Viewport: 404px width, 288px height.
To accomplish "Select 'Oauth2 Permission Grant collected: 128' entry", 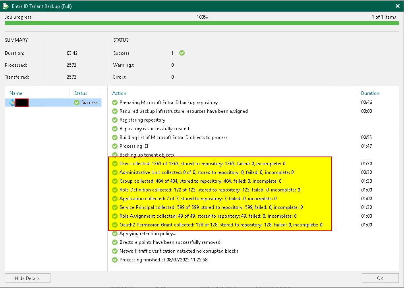I will click(221, 225).
